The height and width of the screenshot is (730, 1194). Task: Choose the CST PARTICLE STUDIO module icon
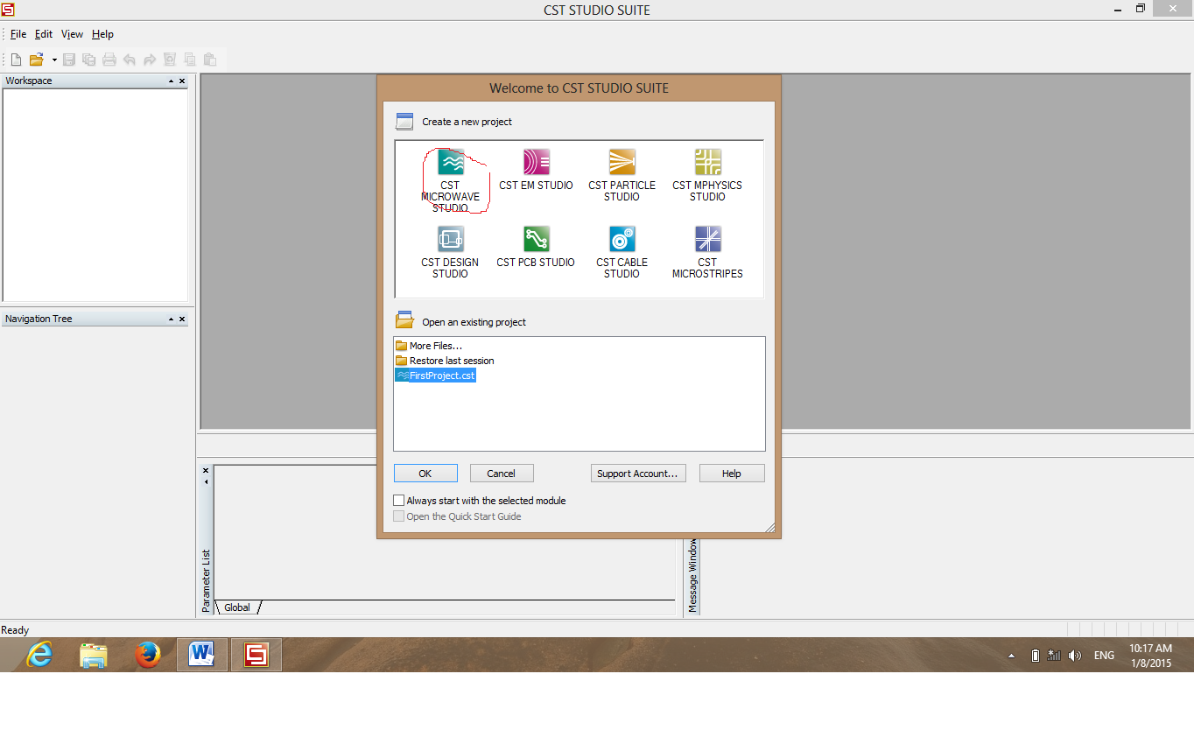[x=622, y=162]
